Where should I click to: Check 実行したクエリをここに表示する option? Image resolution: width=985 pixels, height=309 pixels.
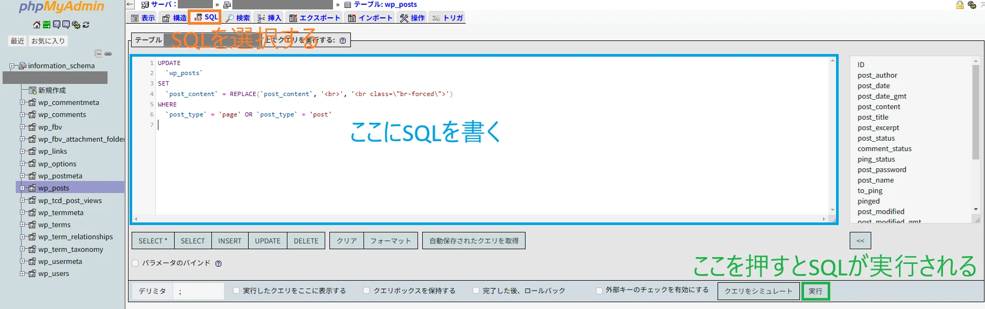click(x=236, y=291)
